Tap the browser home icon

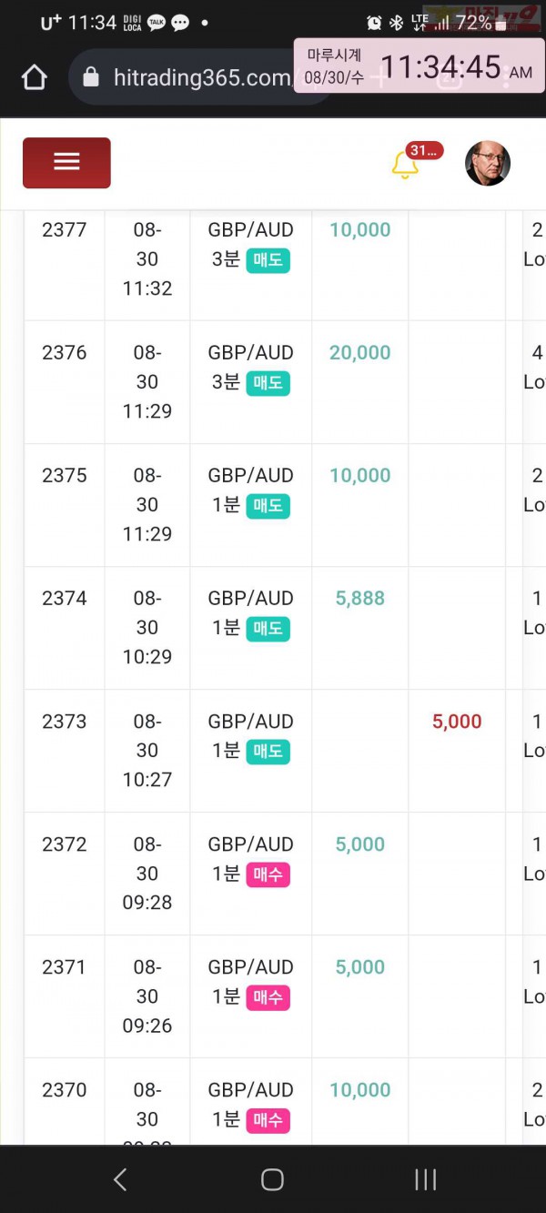coord(35,77)
